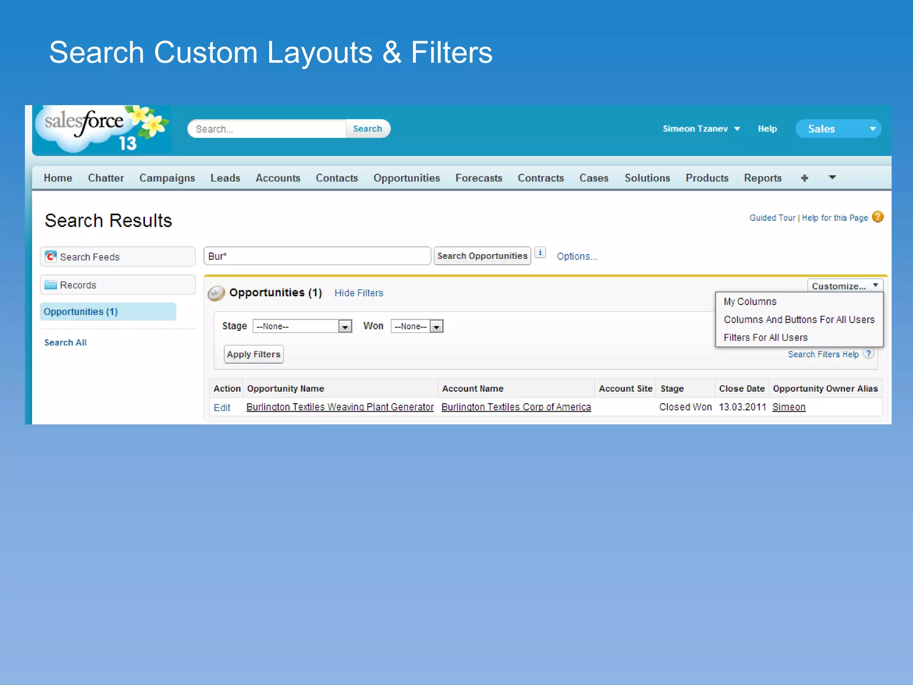This screenshot has width=913, height=685.
Task: Click the Search Feeds chatter icon
Action: pos(51,256)
